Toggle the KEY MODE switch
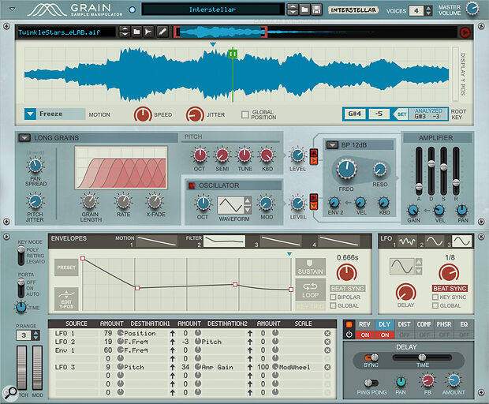Screen dimensions: 489x404 coord(21,255)
